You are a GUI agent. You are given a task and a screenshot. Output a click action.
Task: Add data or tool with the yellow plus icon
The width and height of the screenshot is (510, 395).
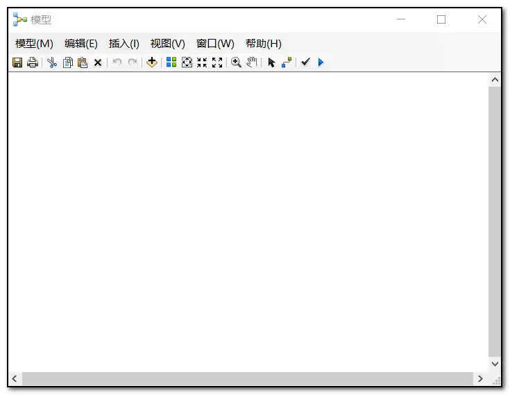(x=151, y=62)
